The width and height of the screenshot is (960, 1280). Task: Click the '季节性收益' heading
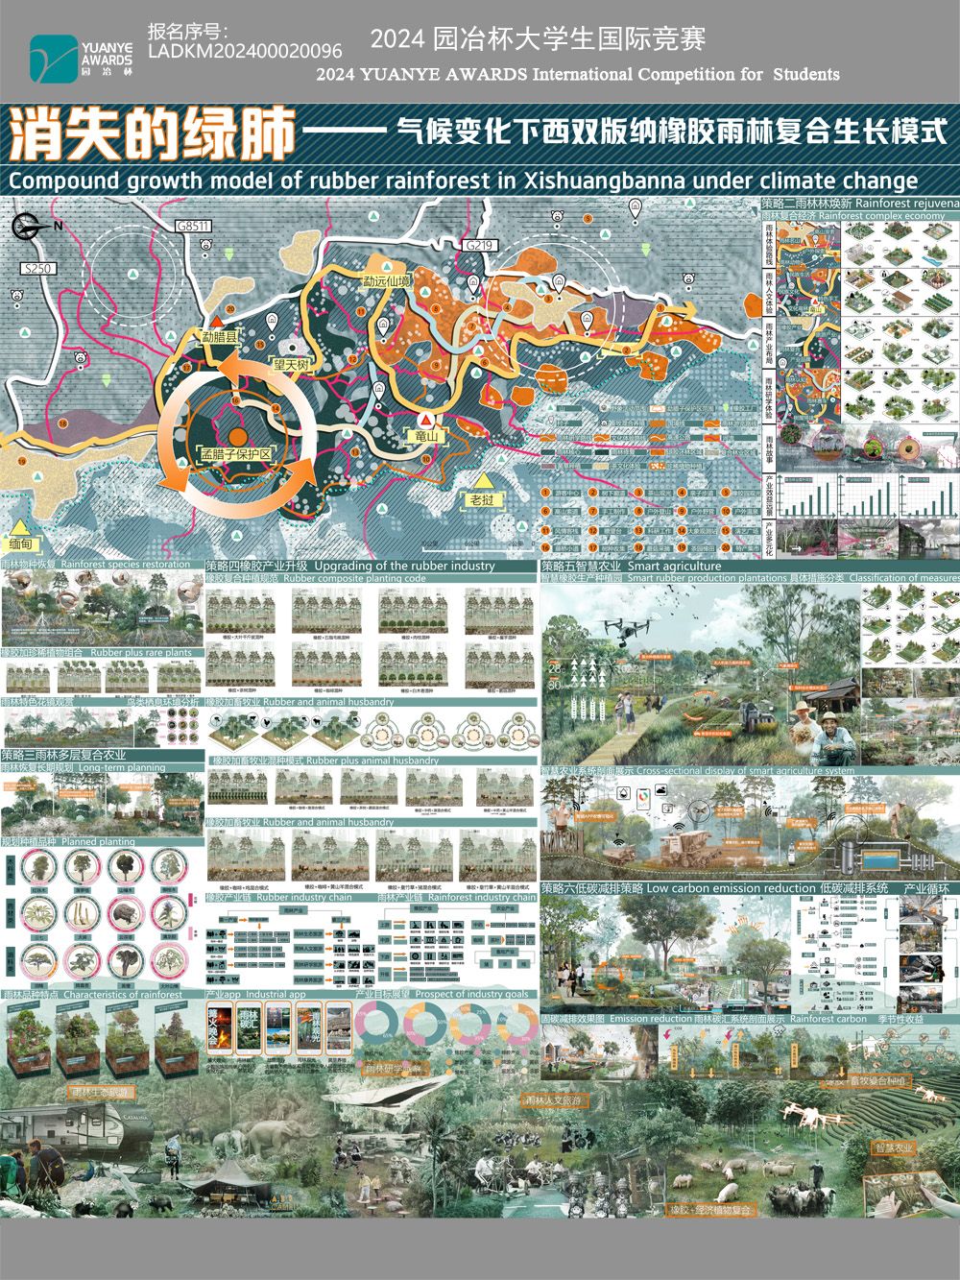click(900, 1019)
